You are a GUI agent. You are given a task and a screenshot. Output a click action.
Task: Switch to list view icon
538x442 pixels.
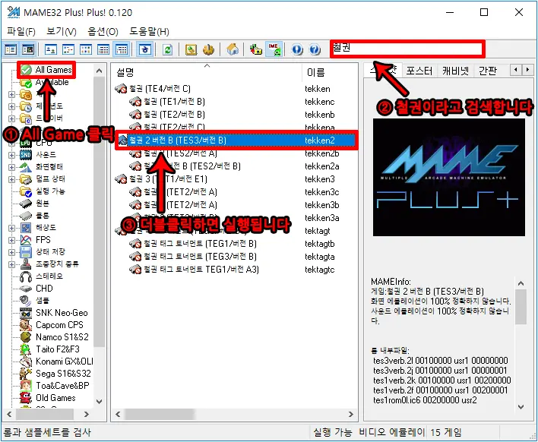click(x=86, y=49)
